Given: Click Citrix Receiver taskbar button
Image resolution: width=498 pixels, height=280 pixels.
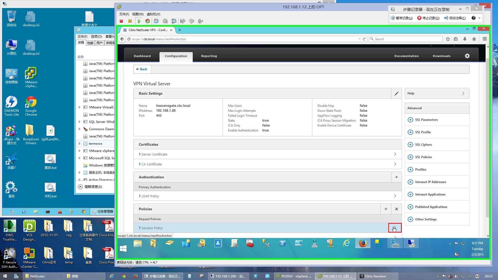Looking at the screenshot, I should [x=378, y=276].
